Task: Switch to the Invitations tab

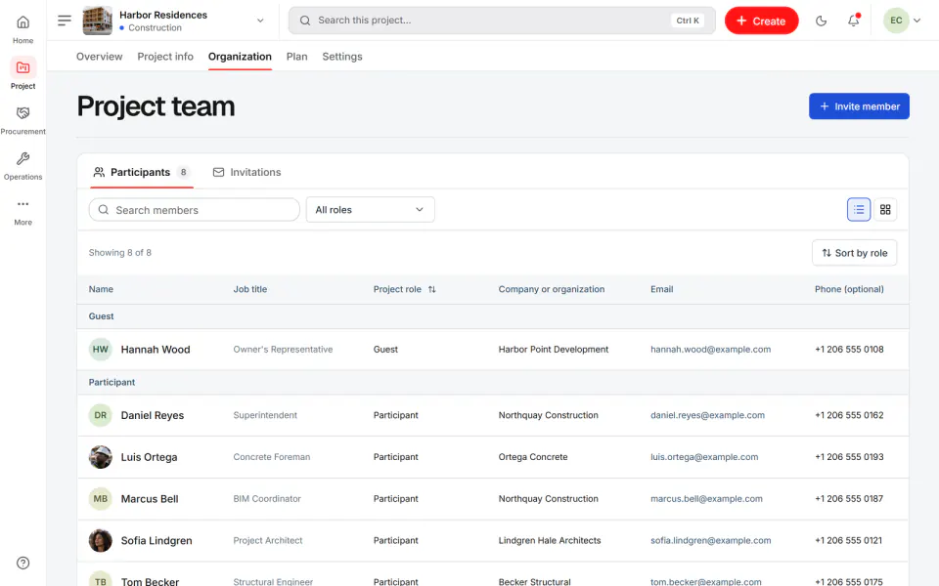Action: pos(246,172)
